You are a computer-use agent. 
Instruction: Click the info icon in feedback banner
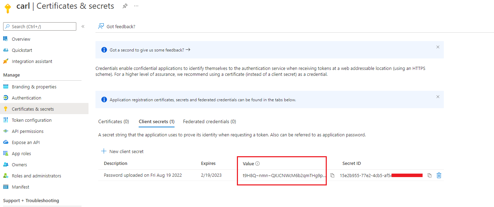(104, 50)
